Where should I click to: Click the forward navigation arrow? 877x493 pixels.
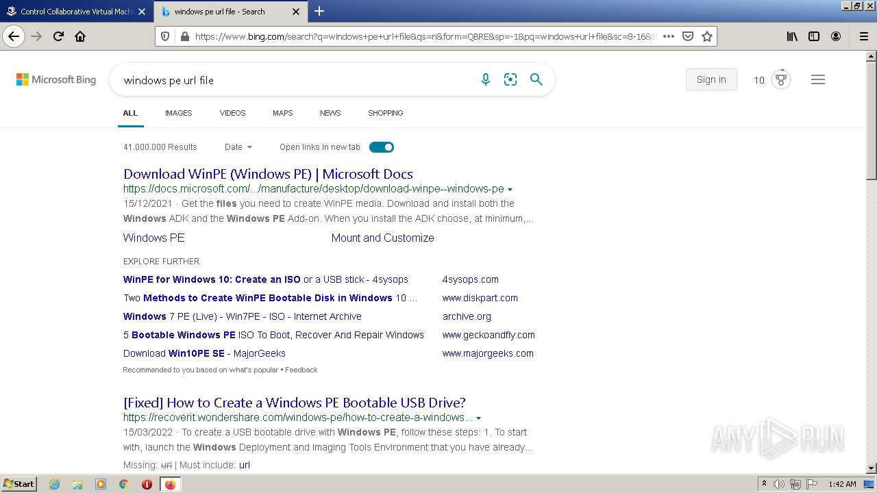click(36, 36)
